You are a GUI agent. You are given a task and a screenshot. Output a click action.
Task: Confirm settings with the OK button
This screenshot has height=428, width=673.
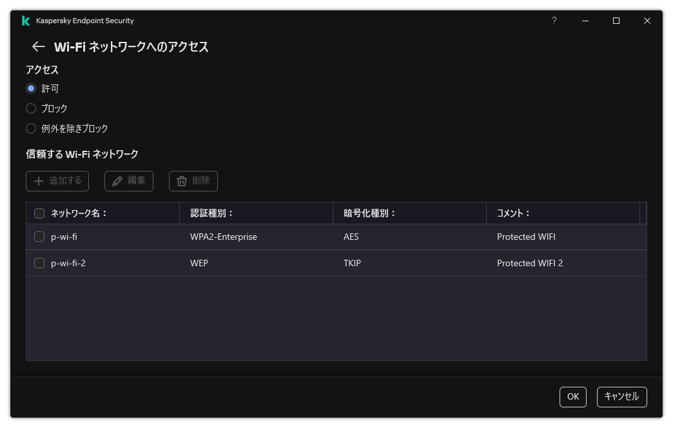[572, 397]
